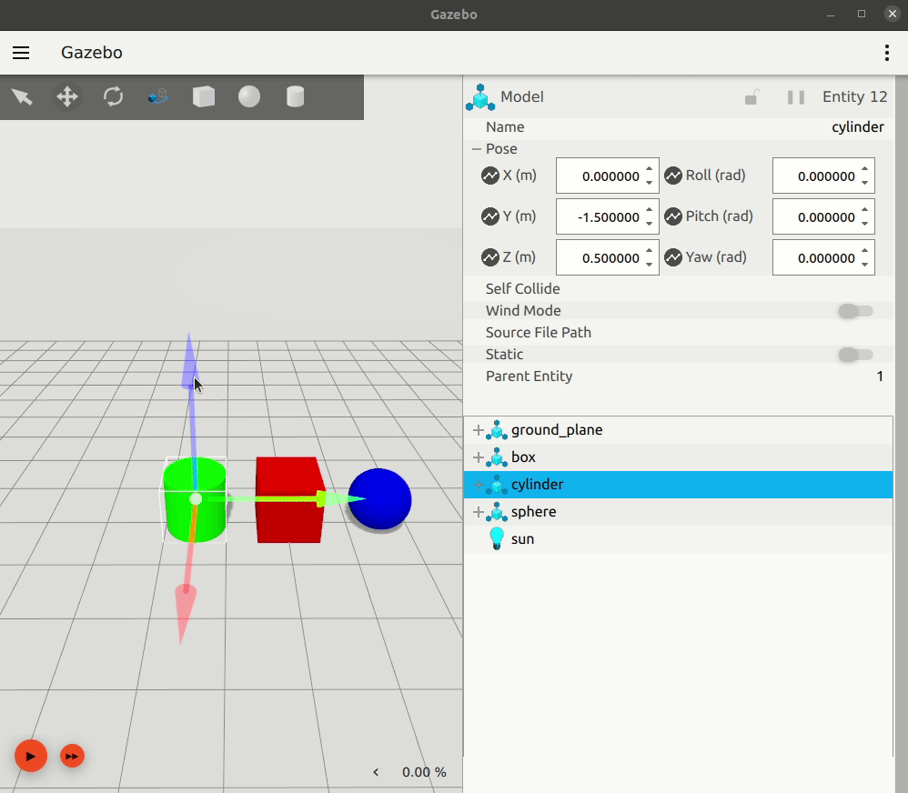
Task: Expand the world stats panel arrow
Action: tap(376, 772)
